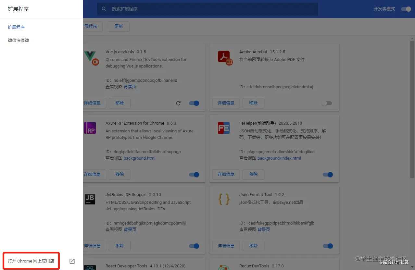Image resolution: width=415 pixels, height=270 pixels.
Task: Disable the Vue.js devtools extension
Action: tap(194, 103)
